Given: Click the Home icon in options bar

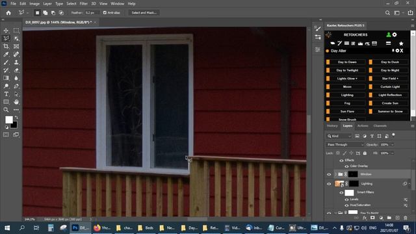Looking at the screenshot, I should [x=8, y=13].
